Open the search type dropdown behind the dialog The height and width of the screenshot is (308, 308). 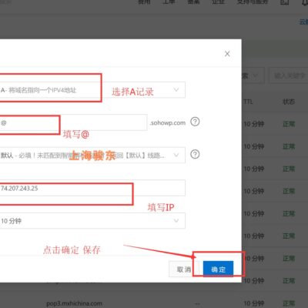pyautogui.click(x=253, y=75)
